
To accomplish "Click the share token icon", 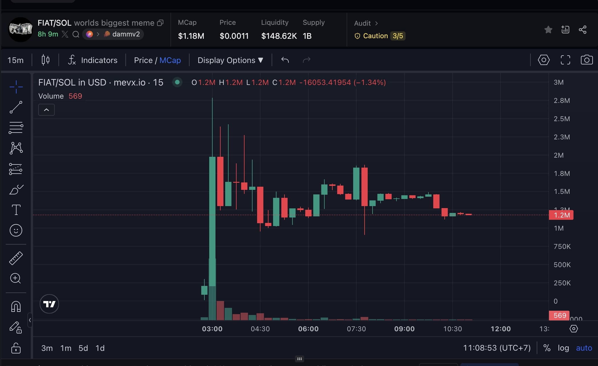I will pos(583,30).
